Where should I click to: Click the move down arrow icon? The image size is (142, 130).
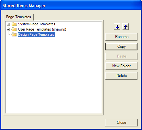[x=117, y=27]
